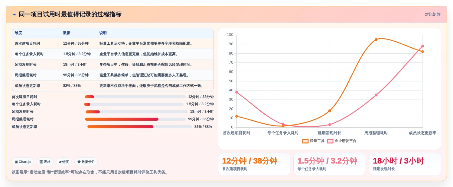The width and height of the screenshot is (453, 187).
Task: Click the 对比矩阵 label in the header
Action: pos(432,14)
